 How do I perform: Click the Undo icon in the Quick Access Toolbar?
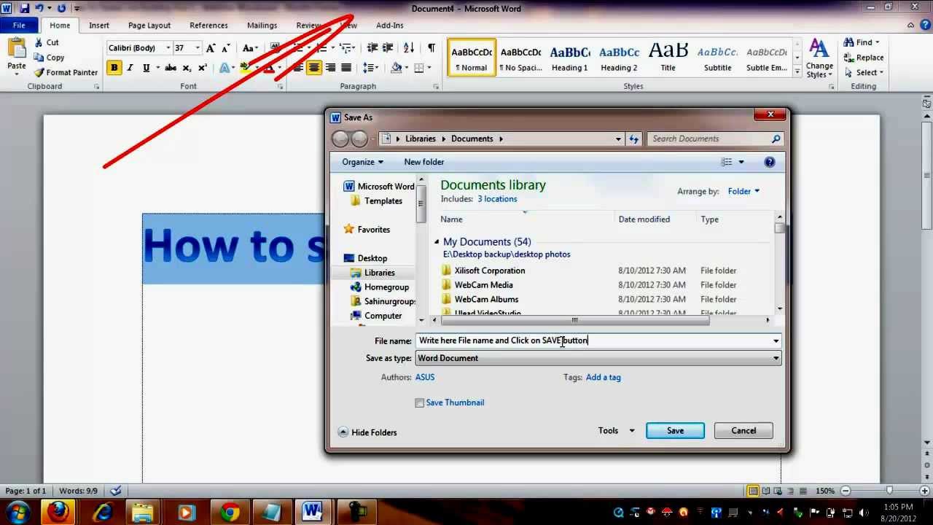coord(39,8)
